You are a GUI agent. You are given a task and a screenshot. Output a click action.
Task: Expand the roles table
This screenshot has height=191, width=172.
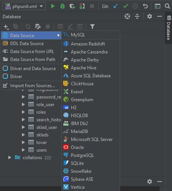23,112
